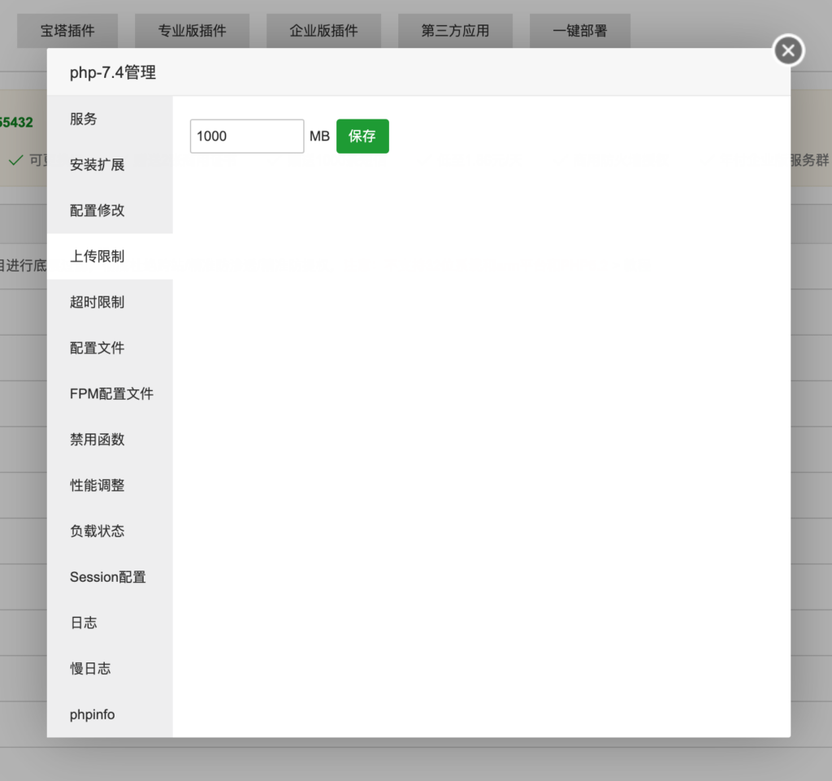This screenshot has width=832, height=781.
Task: Click the green 保存 save button
Action: point(362,137)
